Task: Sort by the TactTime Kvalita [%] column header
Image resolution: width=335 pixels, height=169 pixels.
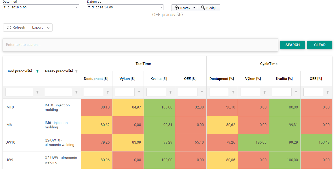Action: (159, 79)
